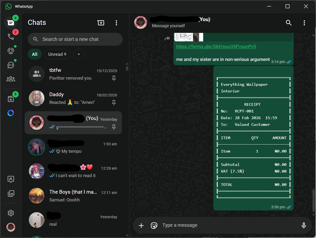Click the Search or start a new chat field
316x238 pixels.
(75, 39)
